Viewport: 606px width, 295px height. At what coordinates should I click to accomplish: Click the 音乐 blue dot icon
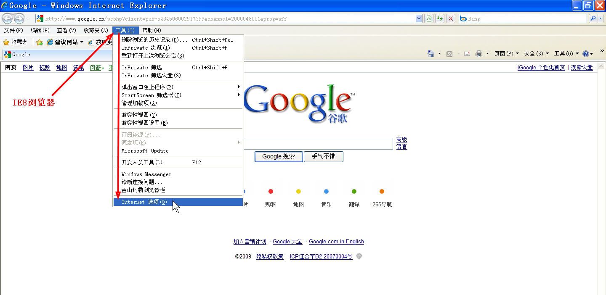pos(326,192)
